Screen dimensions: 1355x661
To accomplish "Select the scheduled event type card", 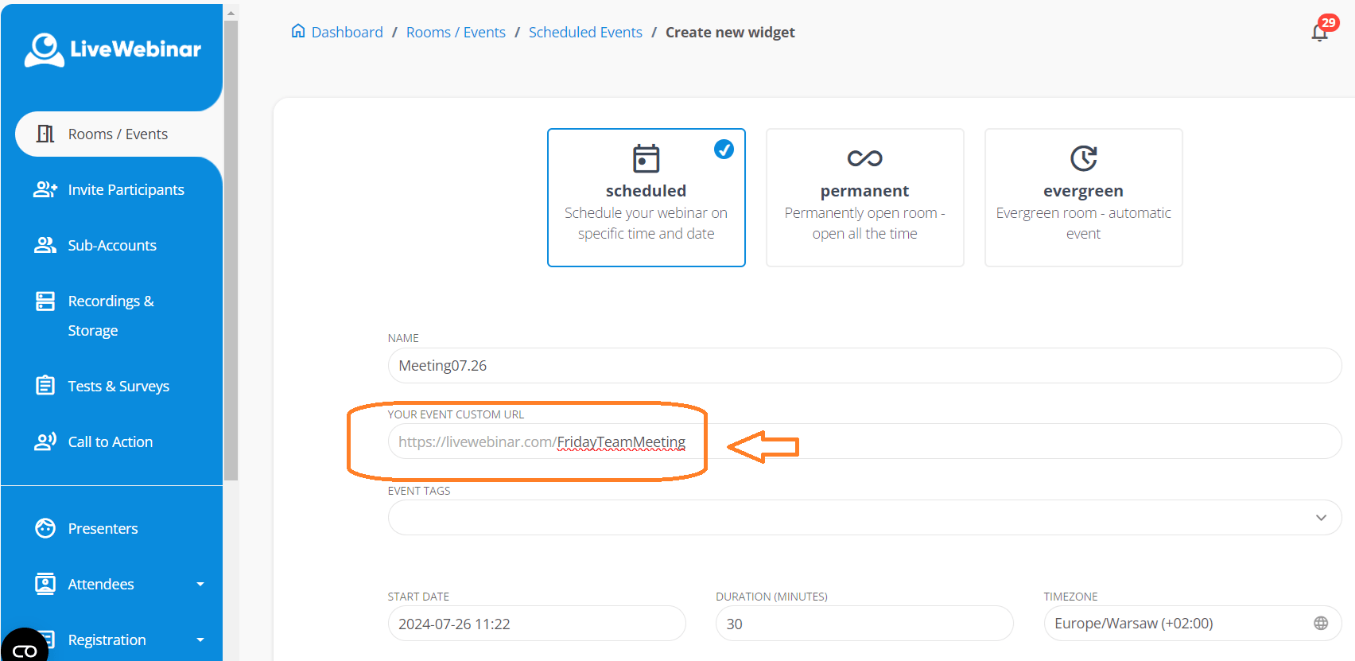I will (646, 197).
